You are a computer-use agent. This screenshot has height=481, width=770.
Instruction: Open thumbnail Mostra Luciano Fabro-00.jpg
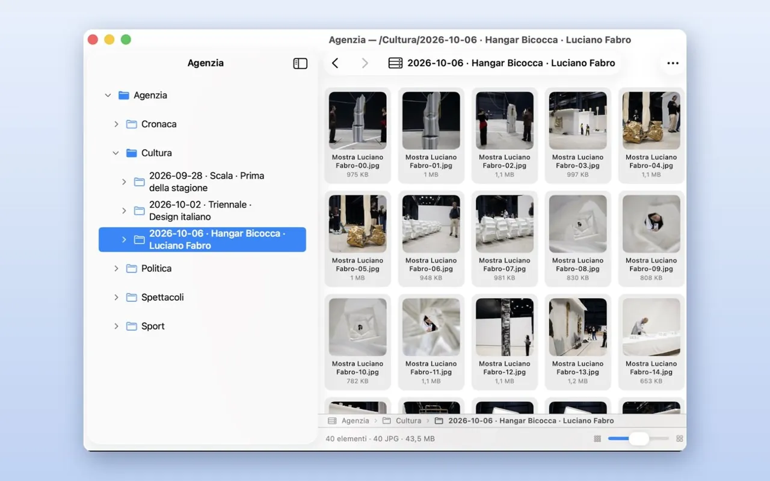click(x=358, y=121)
